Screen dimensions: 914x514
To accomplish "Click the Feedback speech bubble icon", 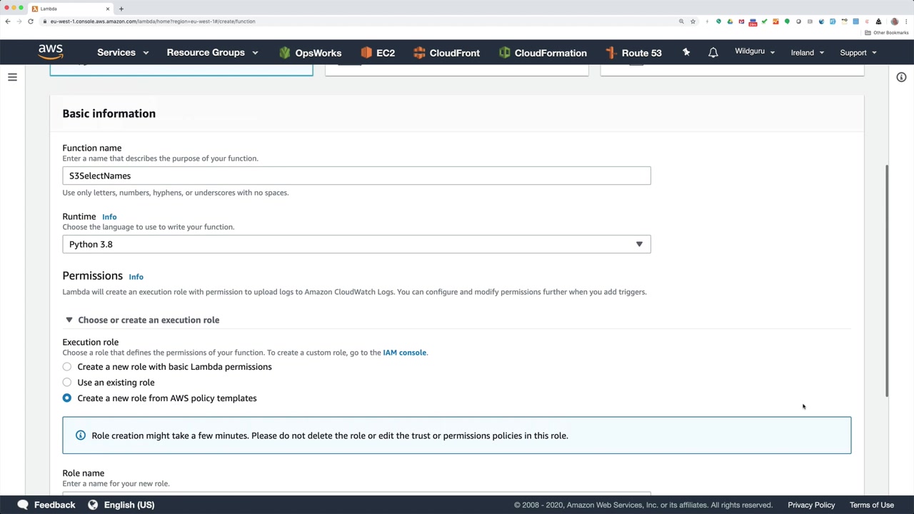I will pyautogui.click(x=23, y=505).
